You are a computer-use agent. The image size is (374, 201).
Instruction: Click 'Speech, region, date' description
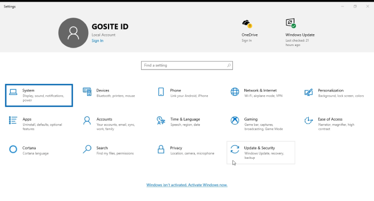point(185,125)
